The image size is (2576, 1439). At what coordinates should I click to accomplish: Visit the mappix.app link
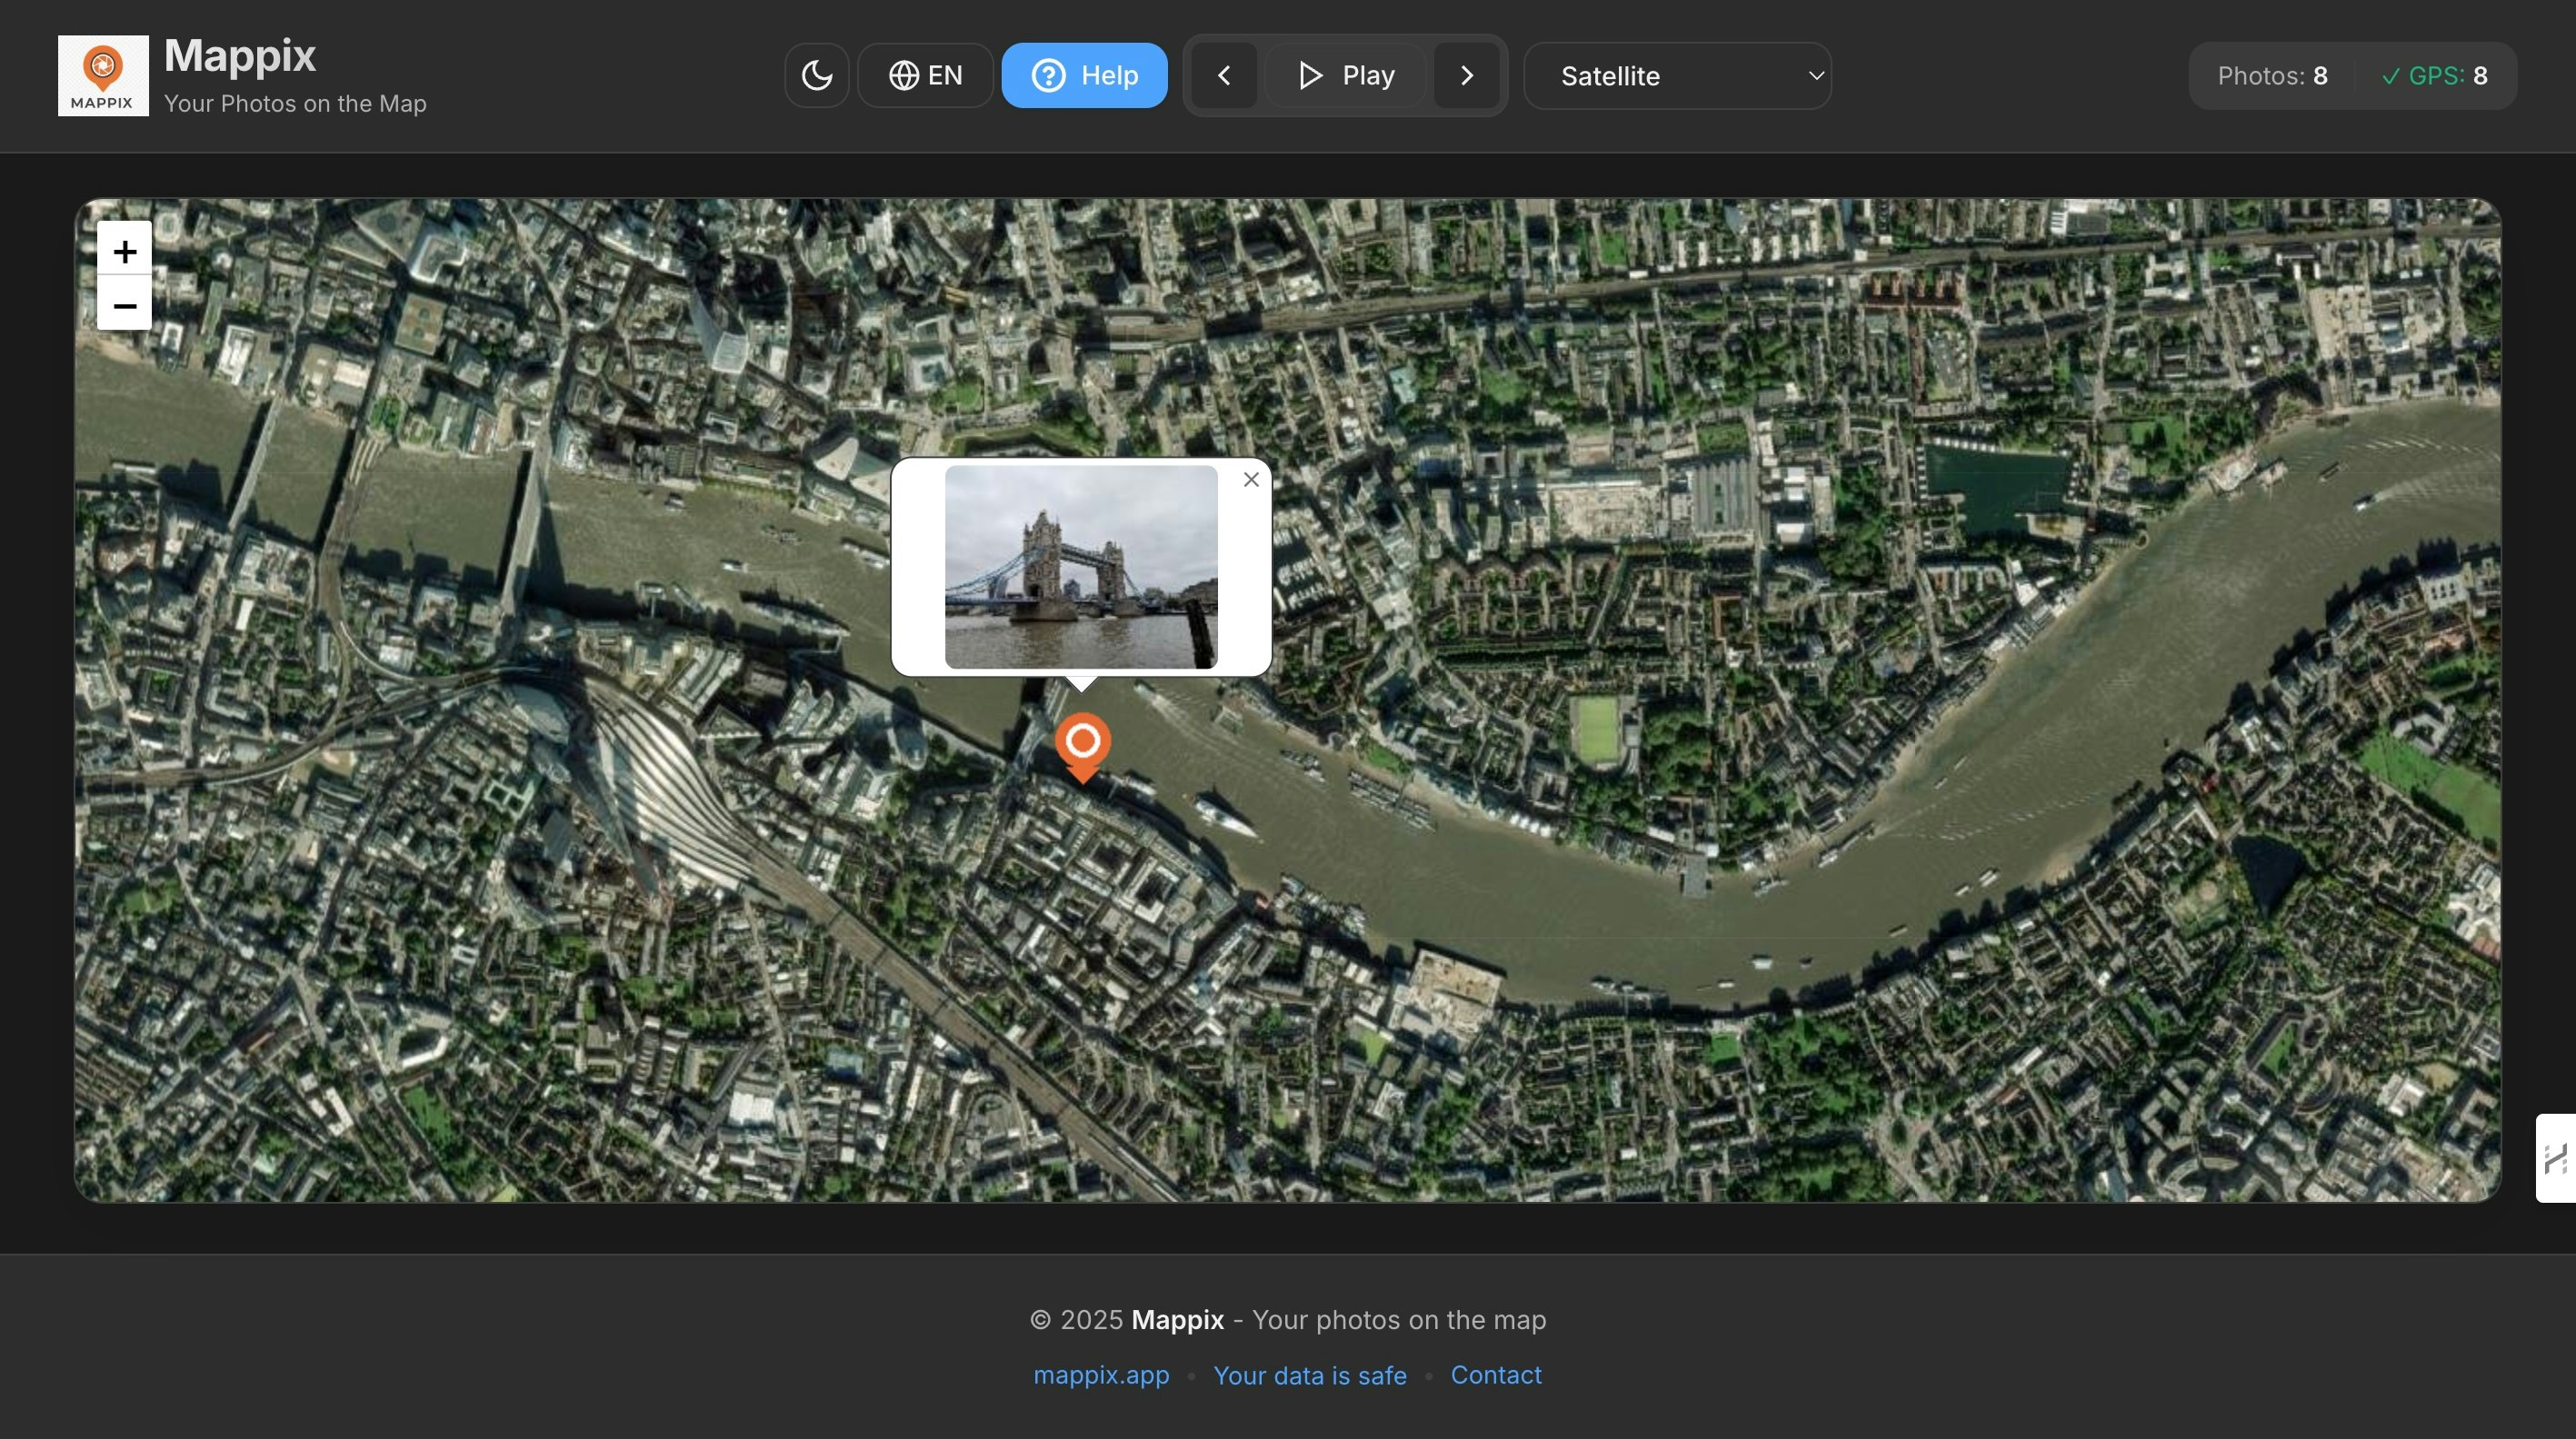pos(1100,1375)
